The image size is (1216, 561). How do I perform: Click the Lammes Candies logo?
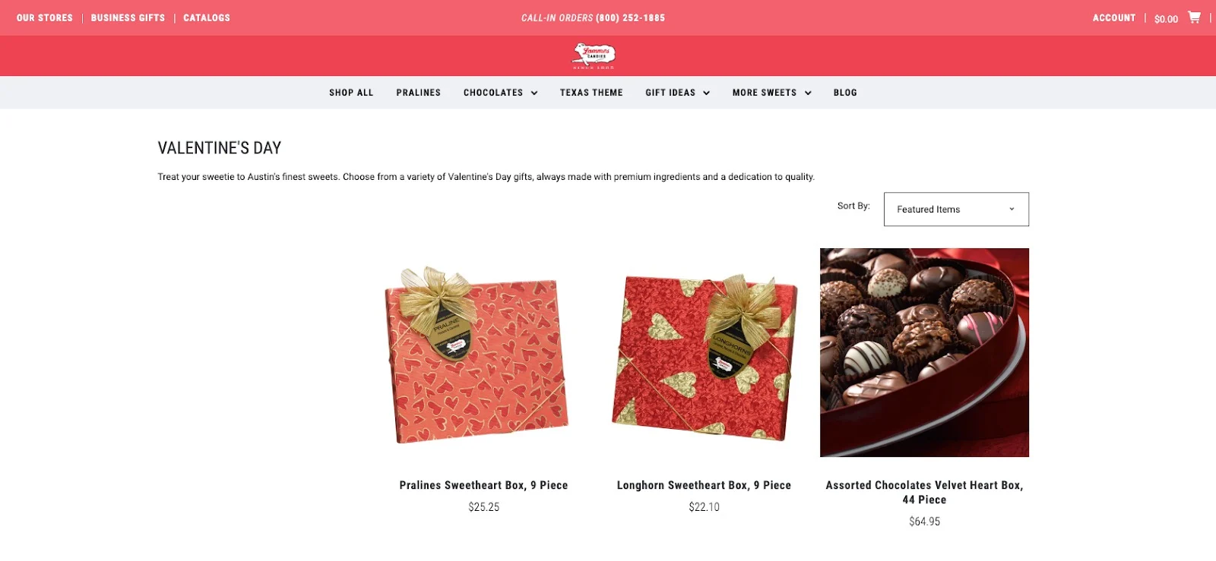594,56
